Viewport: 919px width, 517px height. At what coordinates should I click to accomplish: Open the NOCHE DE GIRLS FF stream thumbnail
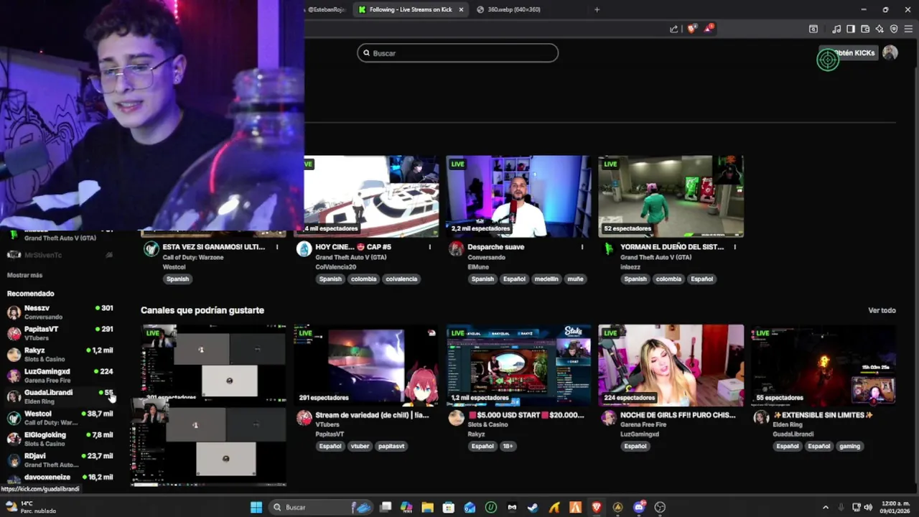671,365
